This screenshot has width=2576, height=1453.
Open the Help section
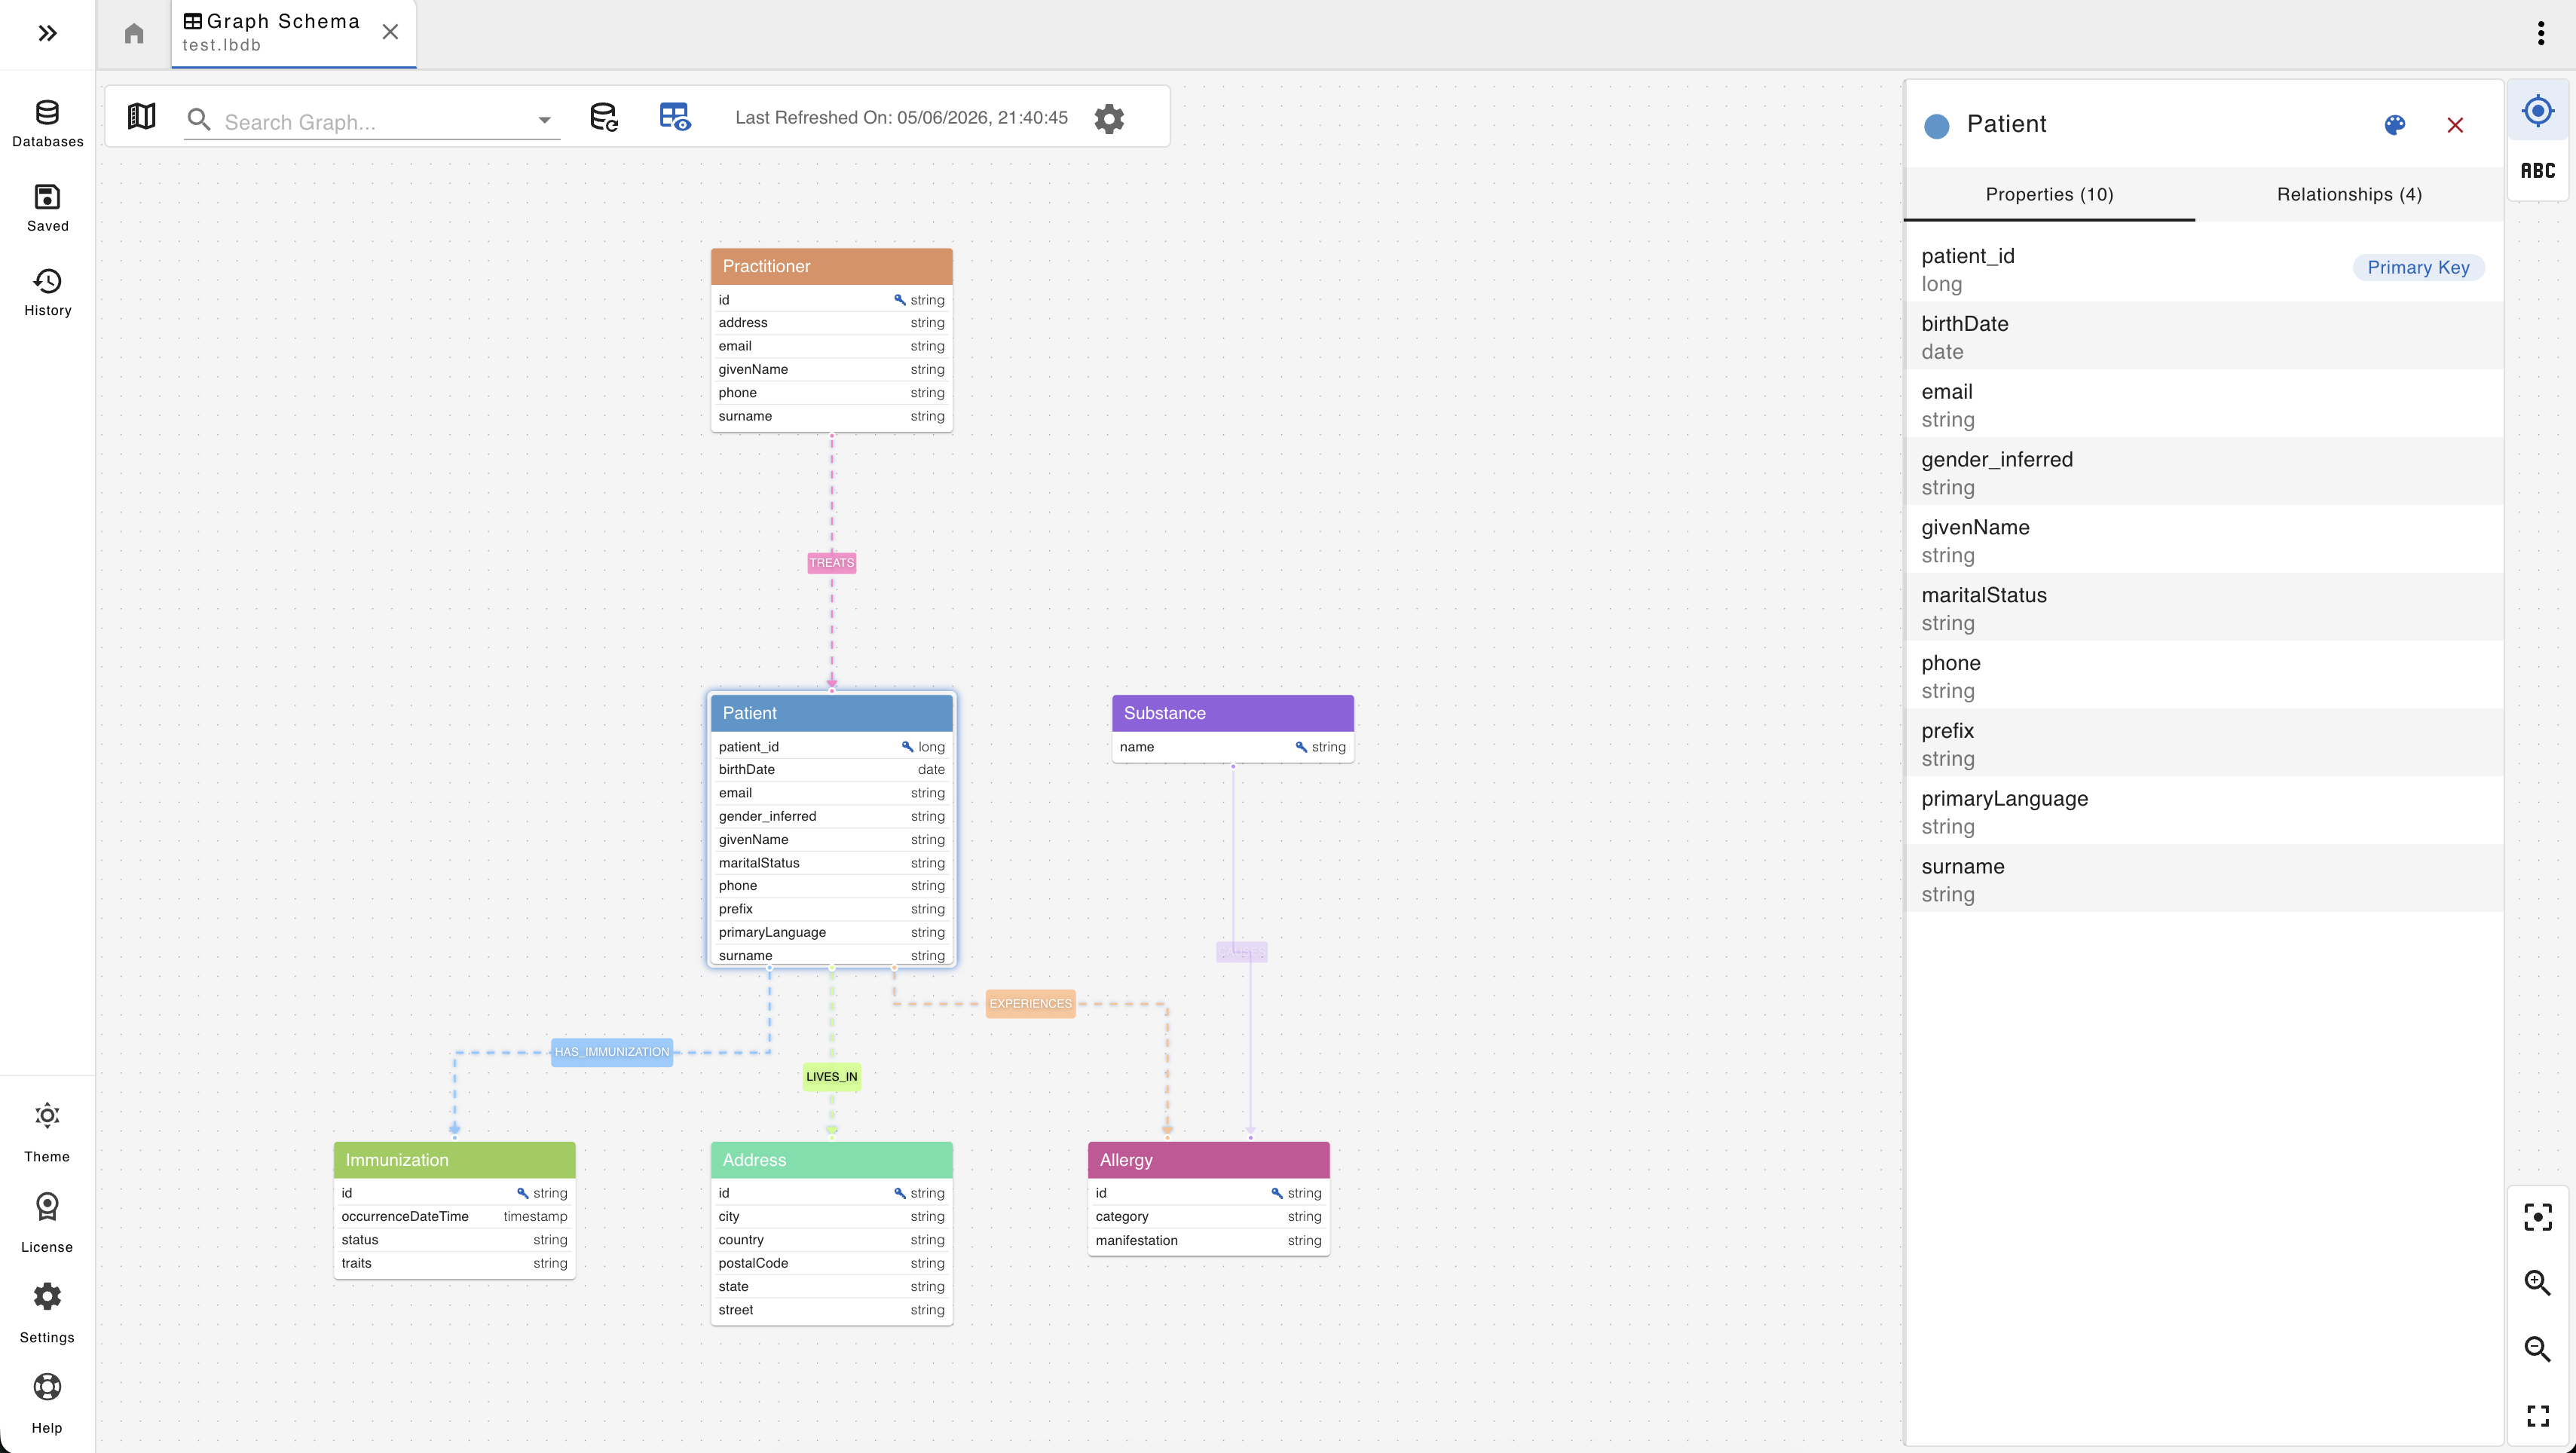47,1404
